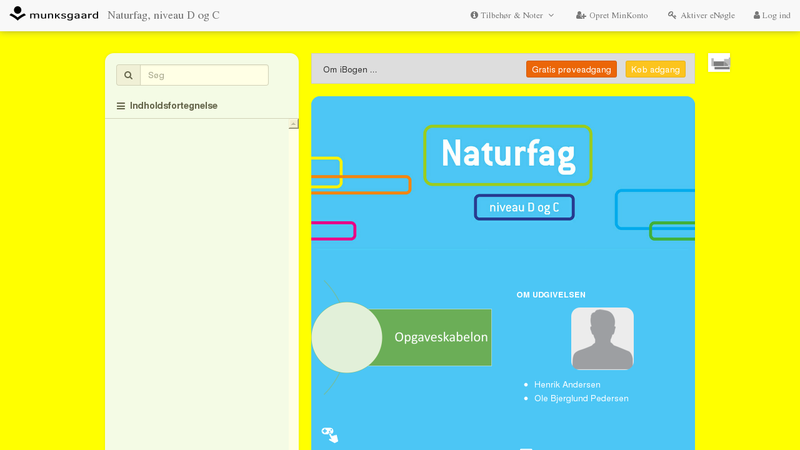Screen dimensions: 800x450
Task: Click the search magnifier icon
Action: click(128, 75)
